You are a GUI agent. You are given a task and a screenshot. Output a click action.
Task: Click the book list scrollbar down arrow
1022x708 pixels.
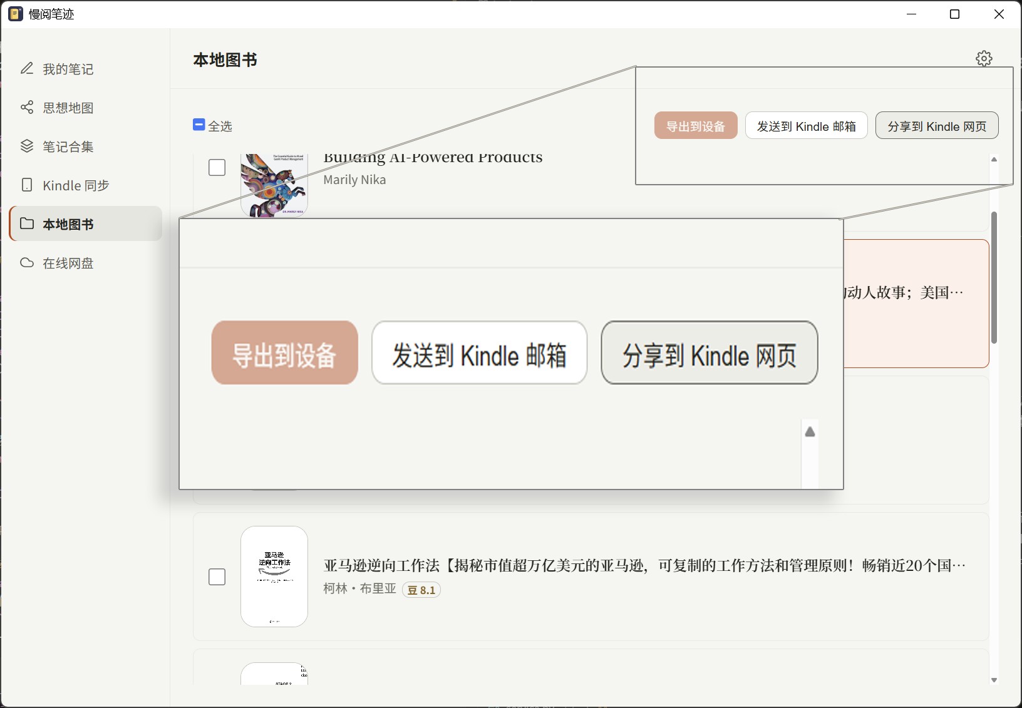994,680
